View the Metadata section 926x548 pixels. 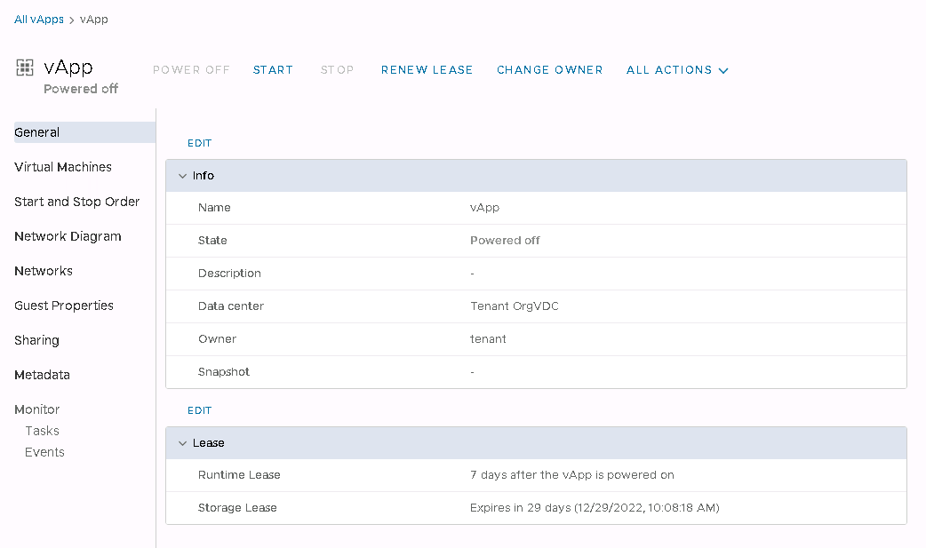(x=42, y=375)
